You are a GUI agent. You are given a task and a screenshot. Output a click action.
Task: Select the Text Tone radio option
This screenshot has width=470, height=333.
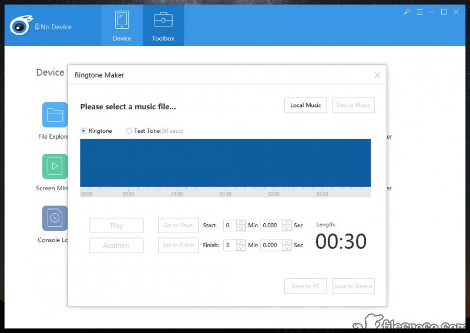click(x=129, y=131)
